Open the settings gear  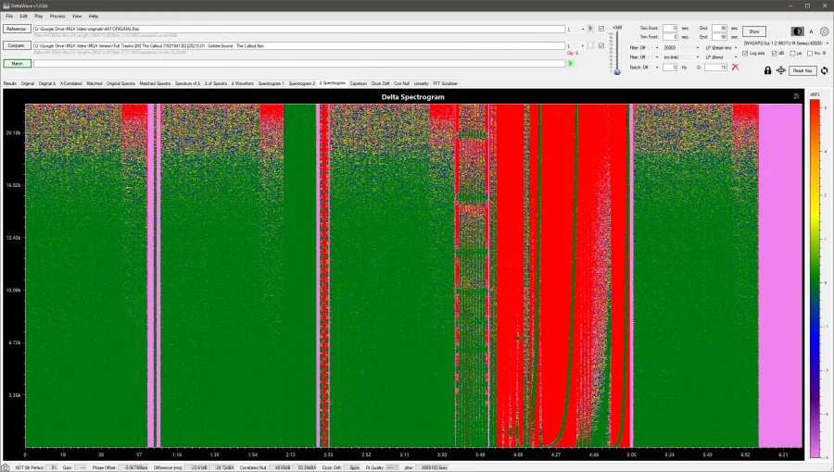click(x=824, y=31)
